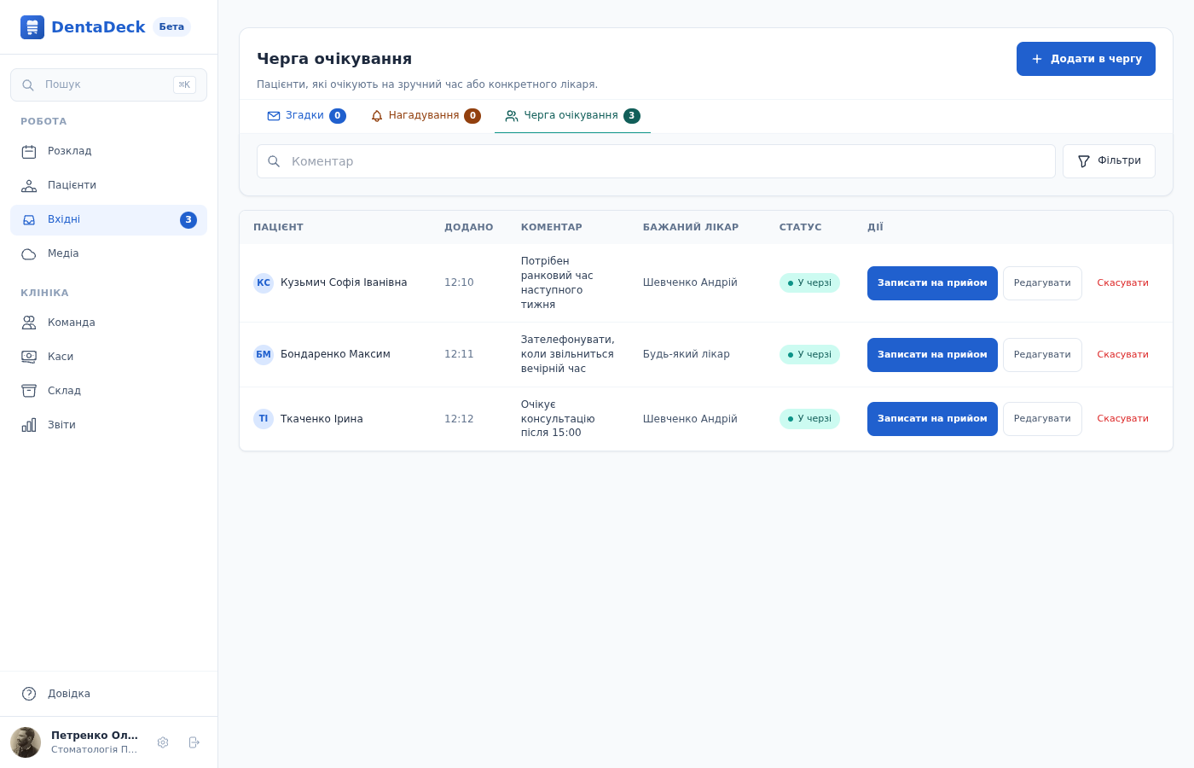The width and height of the screenshot is (1194, 768).
Task: Open Склад inventory section
Action: tap(108, 391)
